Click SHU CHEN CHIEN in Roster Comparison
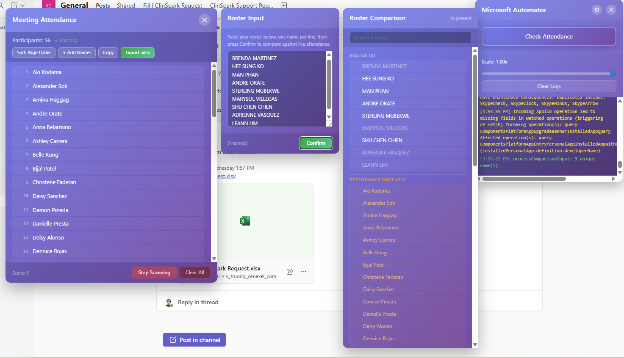 coord(407,140)
